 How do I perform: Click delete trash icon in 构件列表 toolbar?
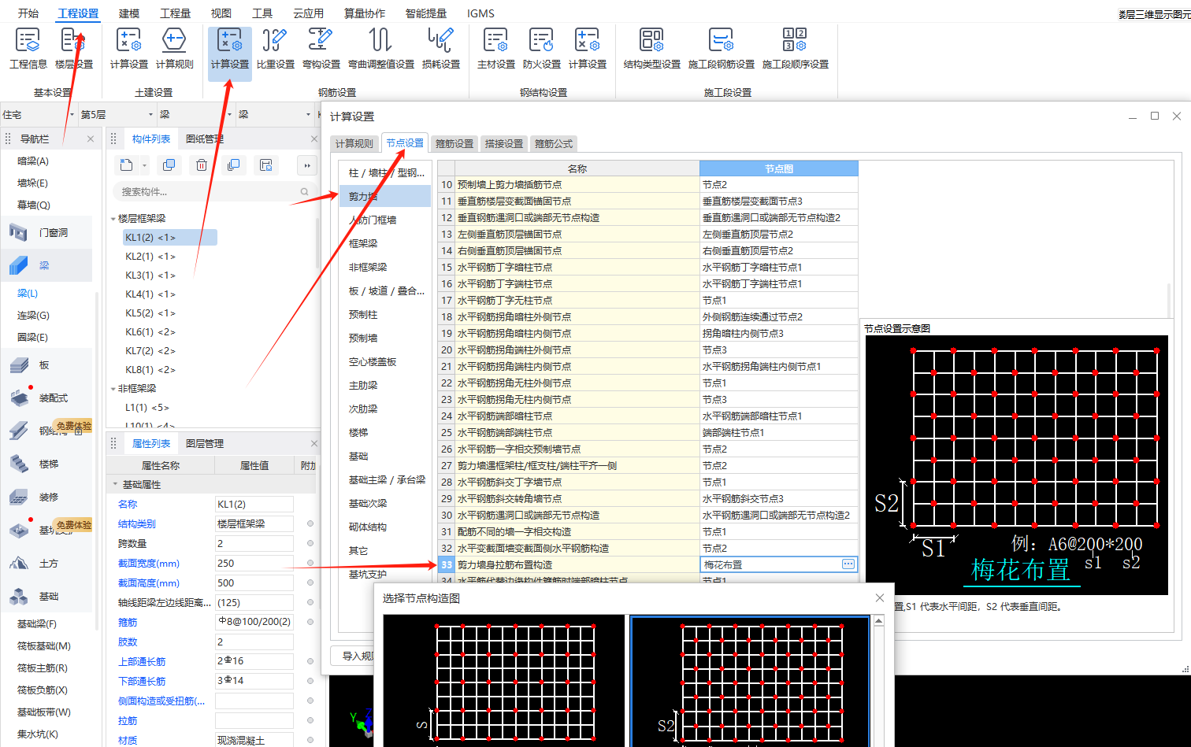pyautogui.click(x=202, y=165)
